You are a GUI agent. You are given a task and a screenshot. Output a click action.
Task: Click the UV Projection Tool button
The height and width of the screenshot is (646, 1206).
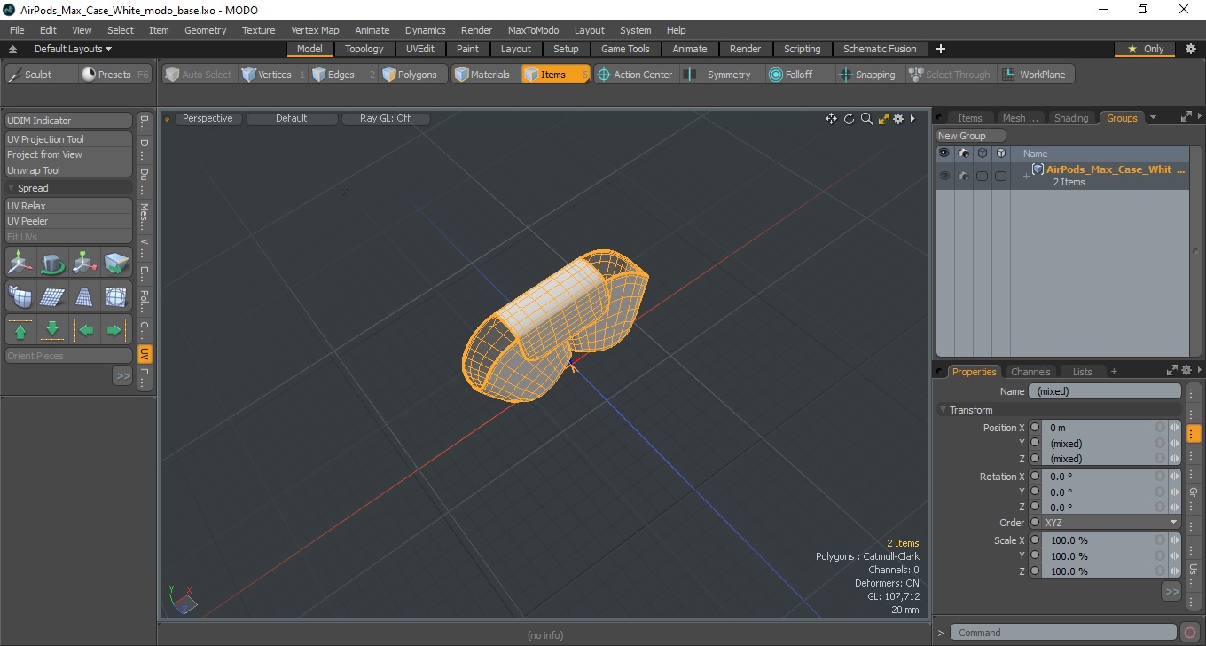[69, 139]
